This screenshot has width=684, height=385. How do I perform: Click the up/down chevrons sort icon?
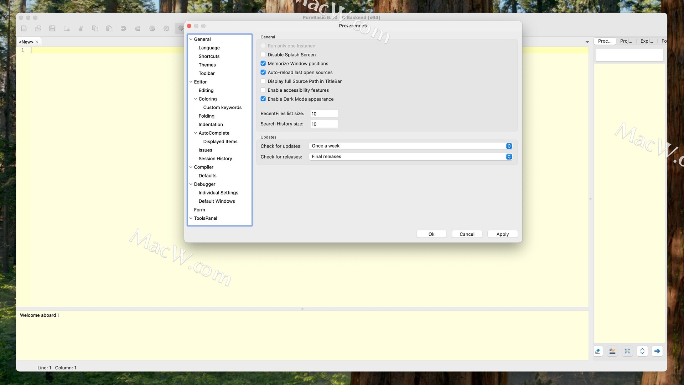point(642,351)
